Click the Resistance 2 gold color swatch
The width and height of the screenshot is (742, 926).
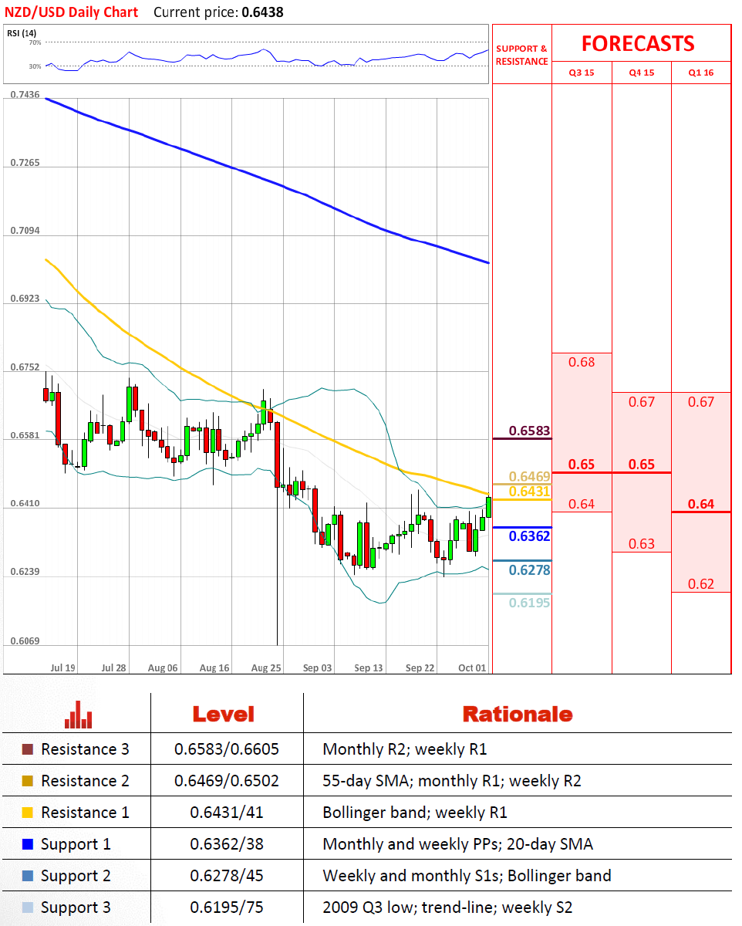[x=28, y=781]
